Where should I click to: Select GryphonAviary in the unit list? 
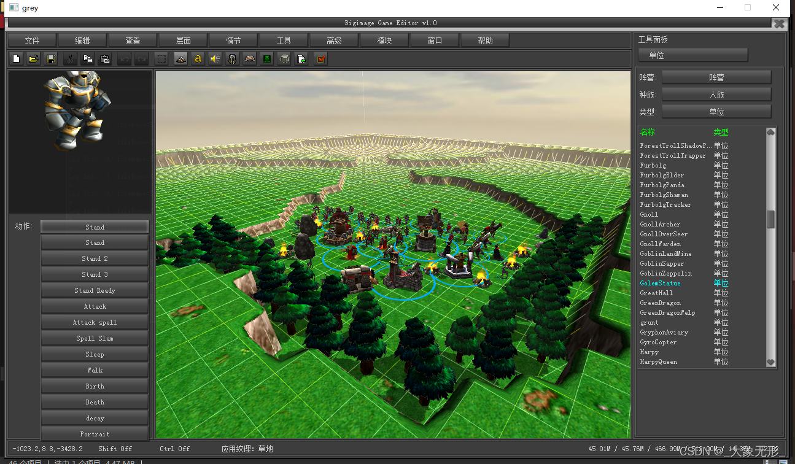tap(703, 332)
